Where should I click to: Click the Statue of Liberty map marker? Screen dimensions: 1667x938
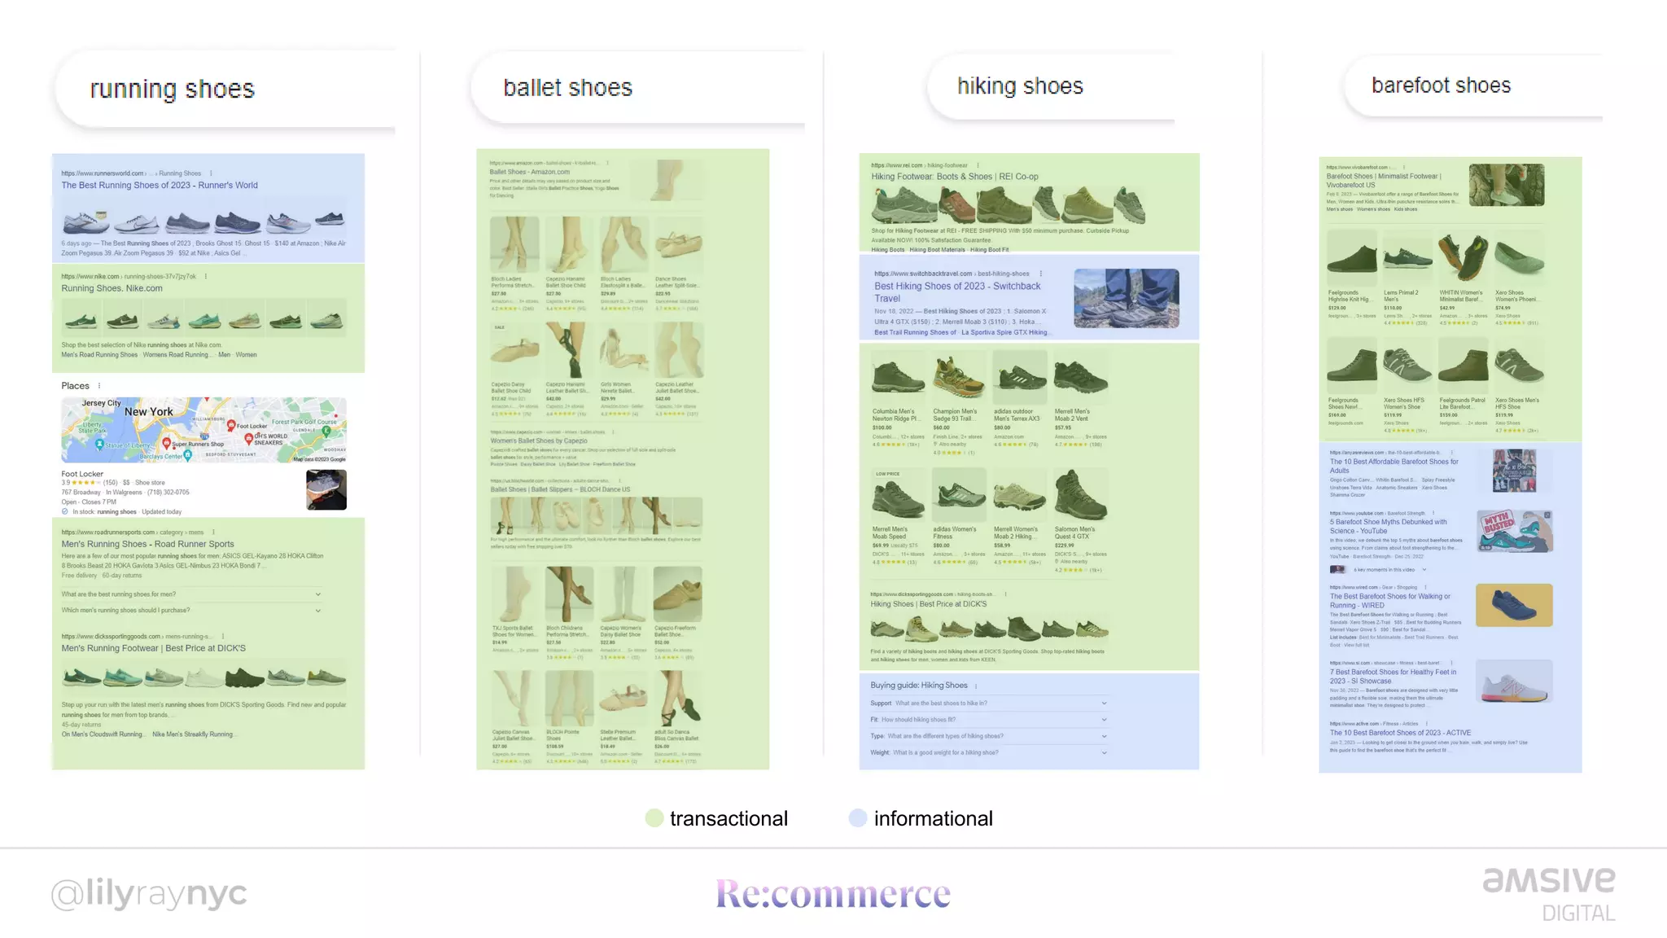[x=99, y=445]
